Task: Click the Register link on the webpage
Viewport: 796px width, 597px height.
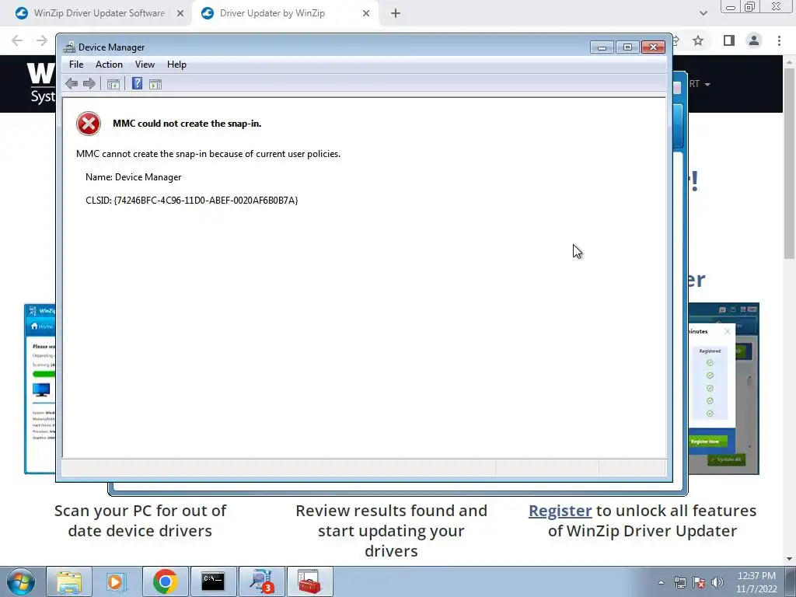Action: [x=560, y=511]
